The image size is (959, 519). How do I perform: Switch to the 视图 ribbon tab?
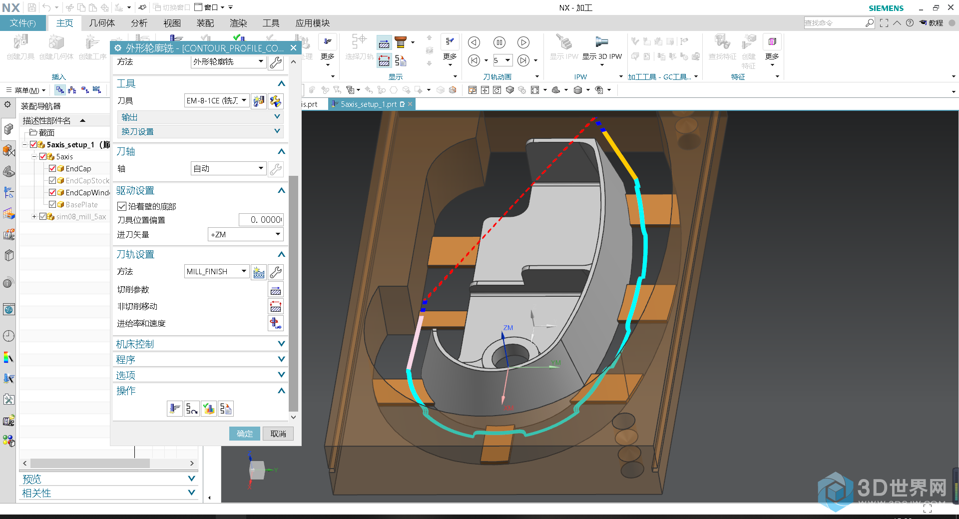[x=172, y=23]
